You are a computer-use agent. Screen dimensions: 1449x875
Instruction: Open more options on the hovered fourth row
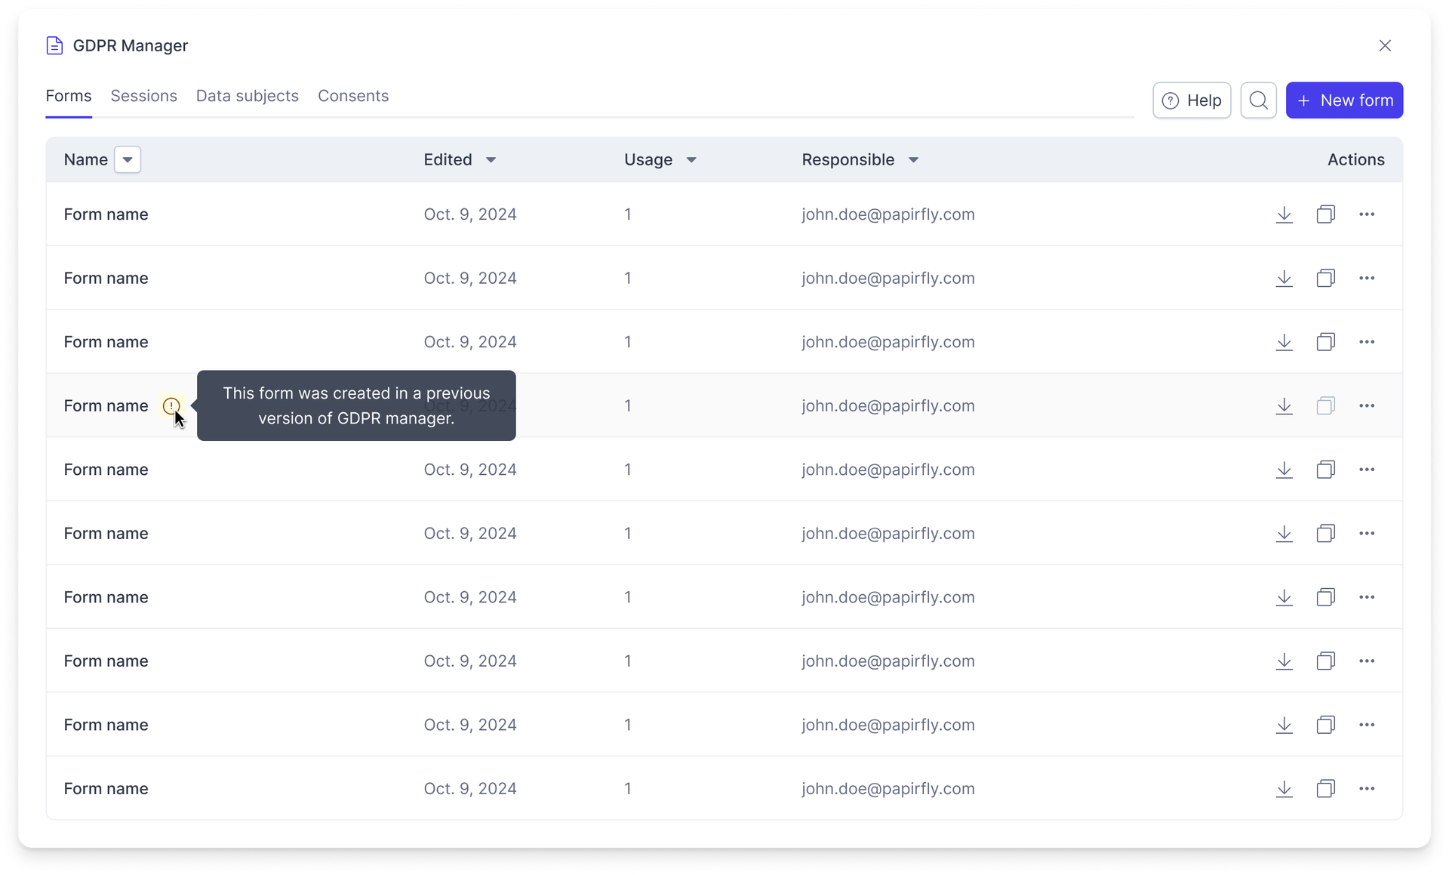(1367, 405)
